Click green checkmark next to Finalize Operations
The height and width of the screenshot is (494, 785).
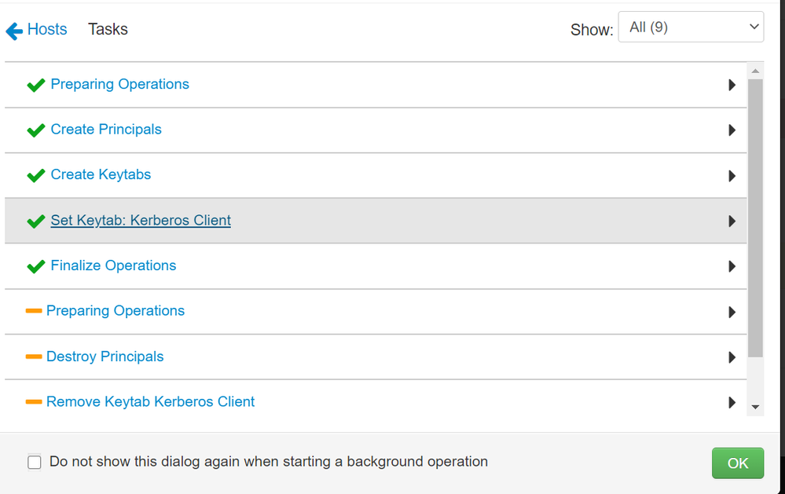pos(36,266)
